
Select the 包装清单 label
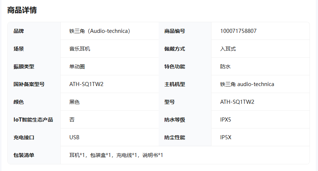coord(24,155)
